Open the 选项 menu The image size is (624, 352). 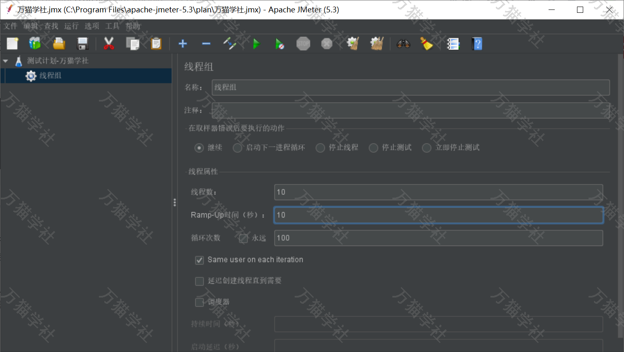click(92, 26)
